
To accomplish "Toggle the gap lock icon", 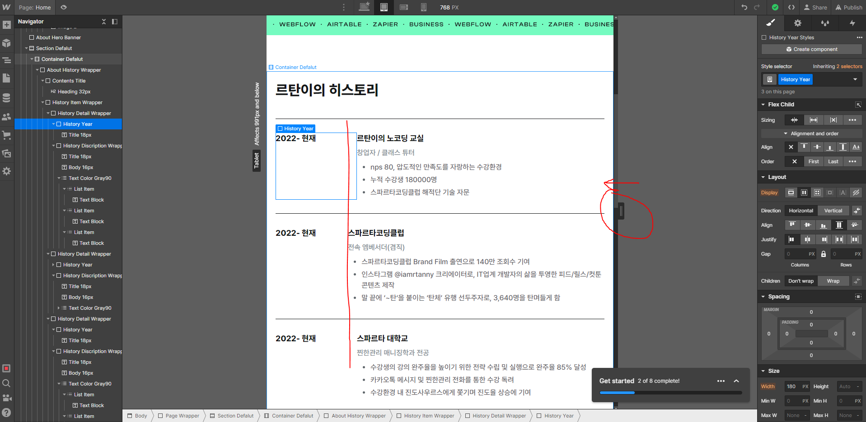I will click(x=824, y=254).
